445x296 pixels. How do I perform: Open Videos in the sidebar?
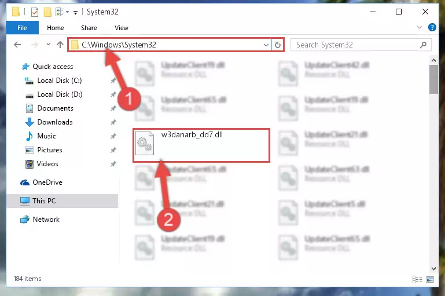coord(47,164)
